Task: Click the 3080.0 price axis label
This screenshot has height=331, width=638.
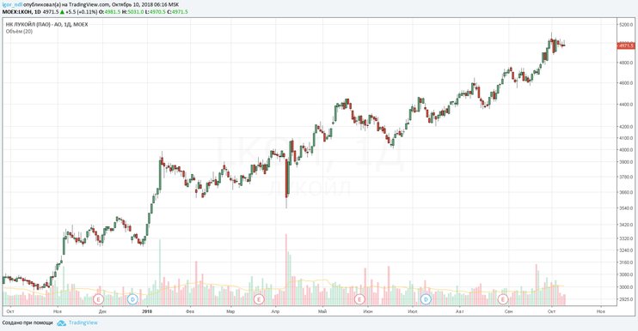Action: coord(627,274)
